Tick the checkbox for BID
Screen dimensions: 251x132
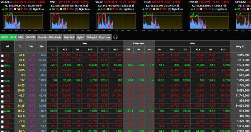(2, 61)
